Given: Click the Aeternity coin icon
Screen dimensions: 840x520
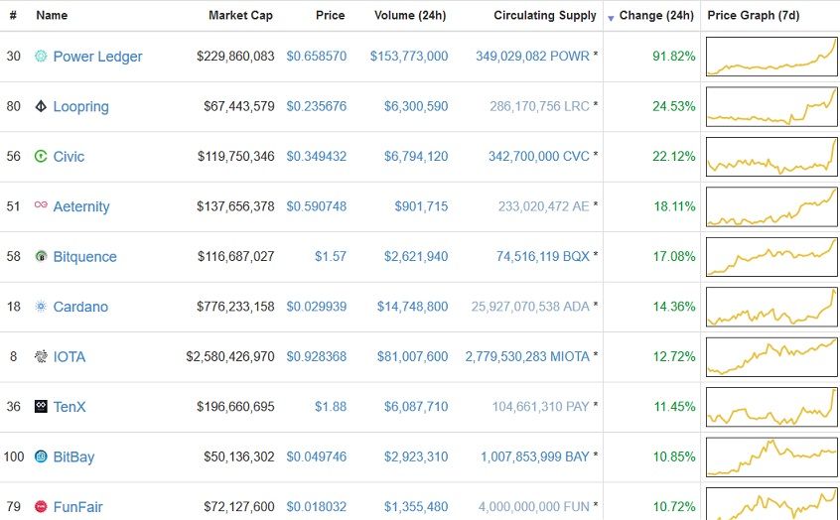Looking at the screenshot, I should pyautogui.click(x=41, y=204).
